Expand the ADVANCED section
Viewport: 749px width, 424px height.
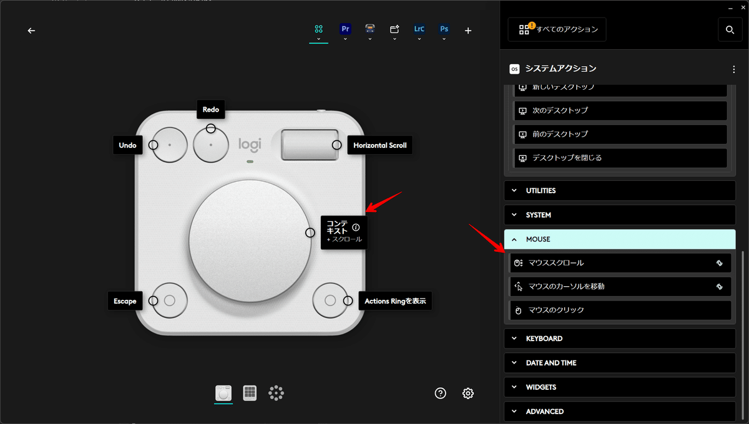tap(620, 412)
